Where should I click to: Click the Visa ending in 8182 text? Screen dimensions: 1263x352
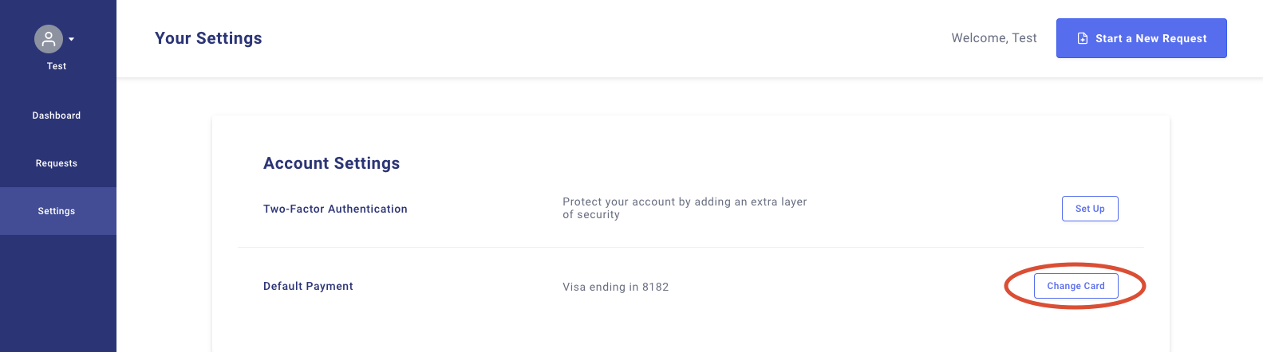coord(616,287)
